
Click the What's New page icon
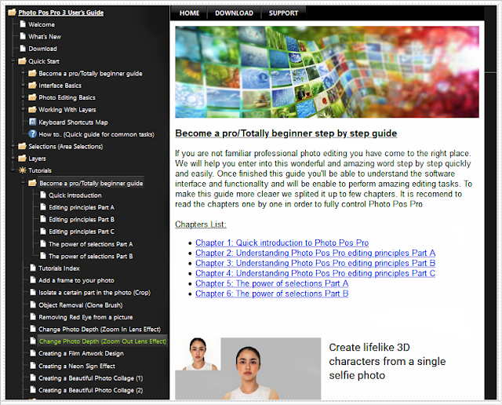(x=23, y=36)
